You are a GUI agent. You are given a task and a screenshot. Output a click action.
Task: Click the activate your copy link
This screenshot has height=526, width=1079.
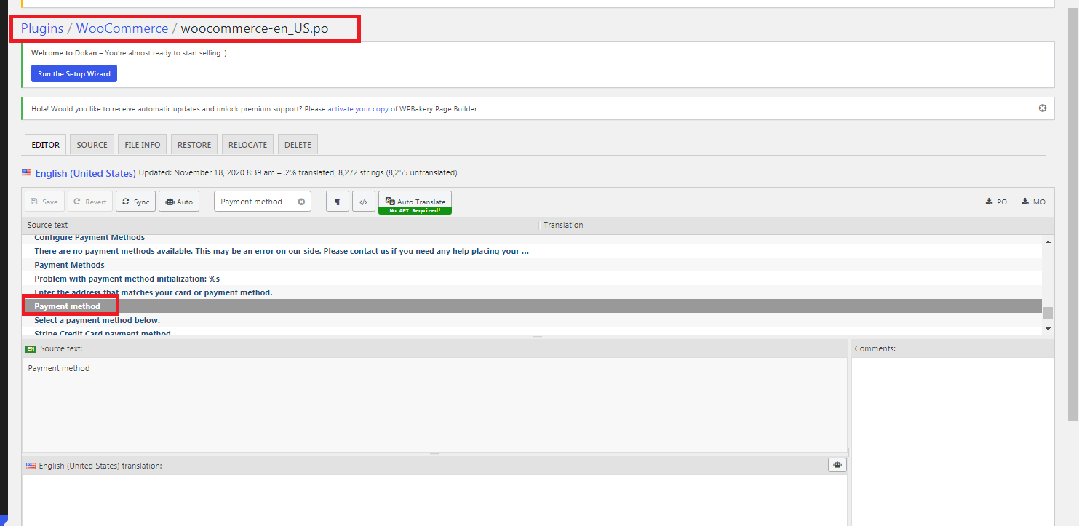tap(358, 108)
